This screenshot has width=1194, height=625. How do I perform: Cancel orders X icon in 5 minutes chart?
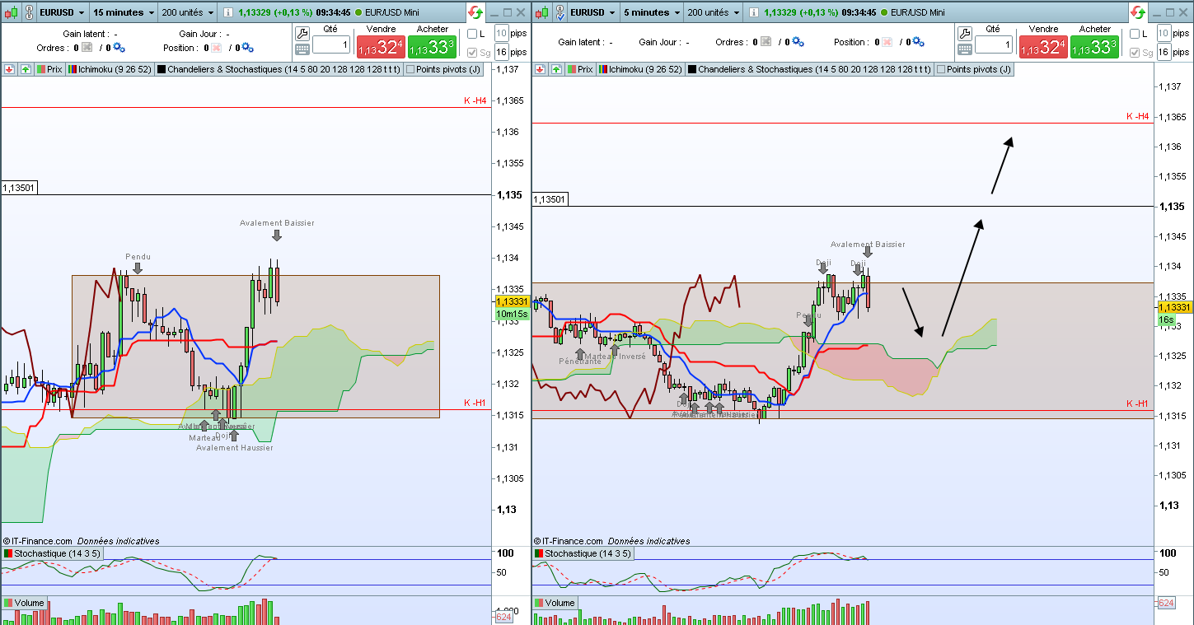click(766, 42)
